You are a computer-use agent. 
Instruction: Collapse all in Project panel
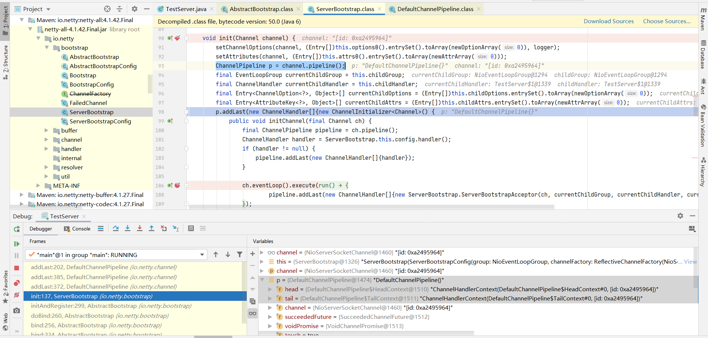119,9
